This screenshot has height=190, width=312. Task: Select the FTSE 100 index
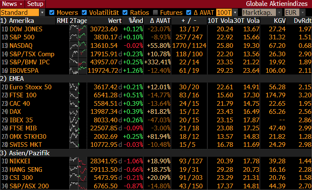point(23,95)
